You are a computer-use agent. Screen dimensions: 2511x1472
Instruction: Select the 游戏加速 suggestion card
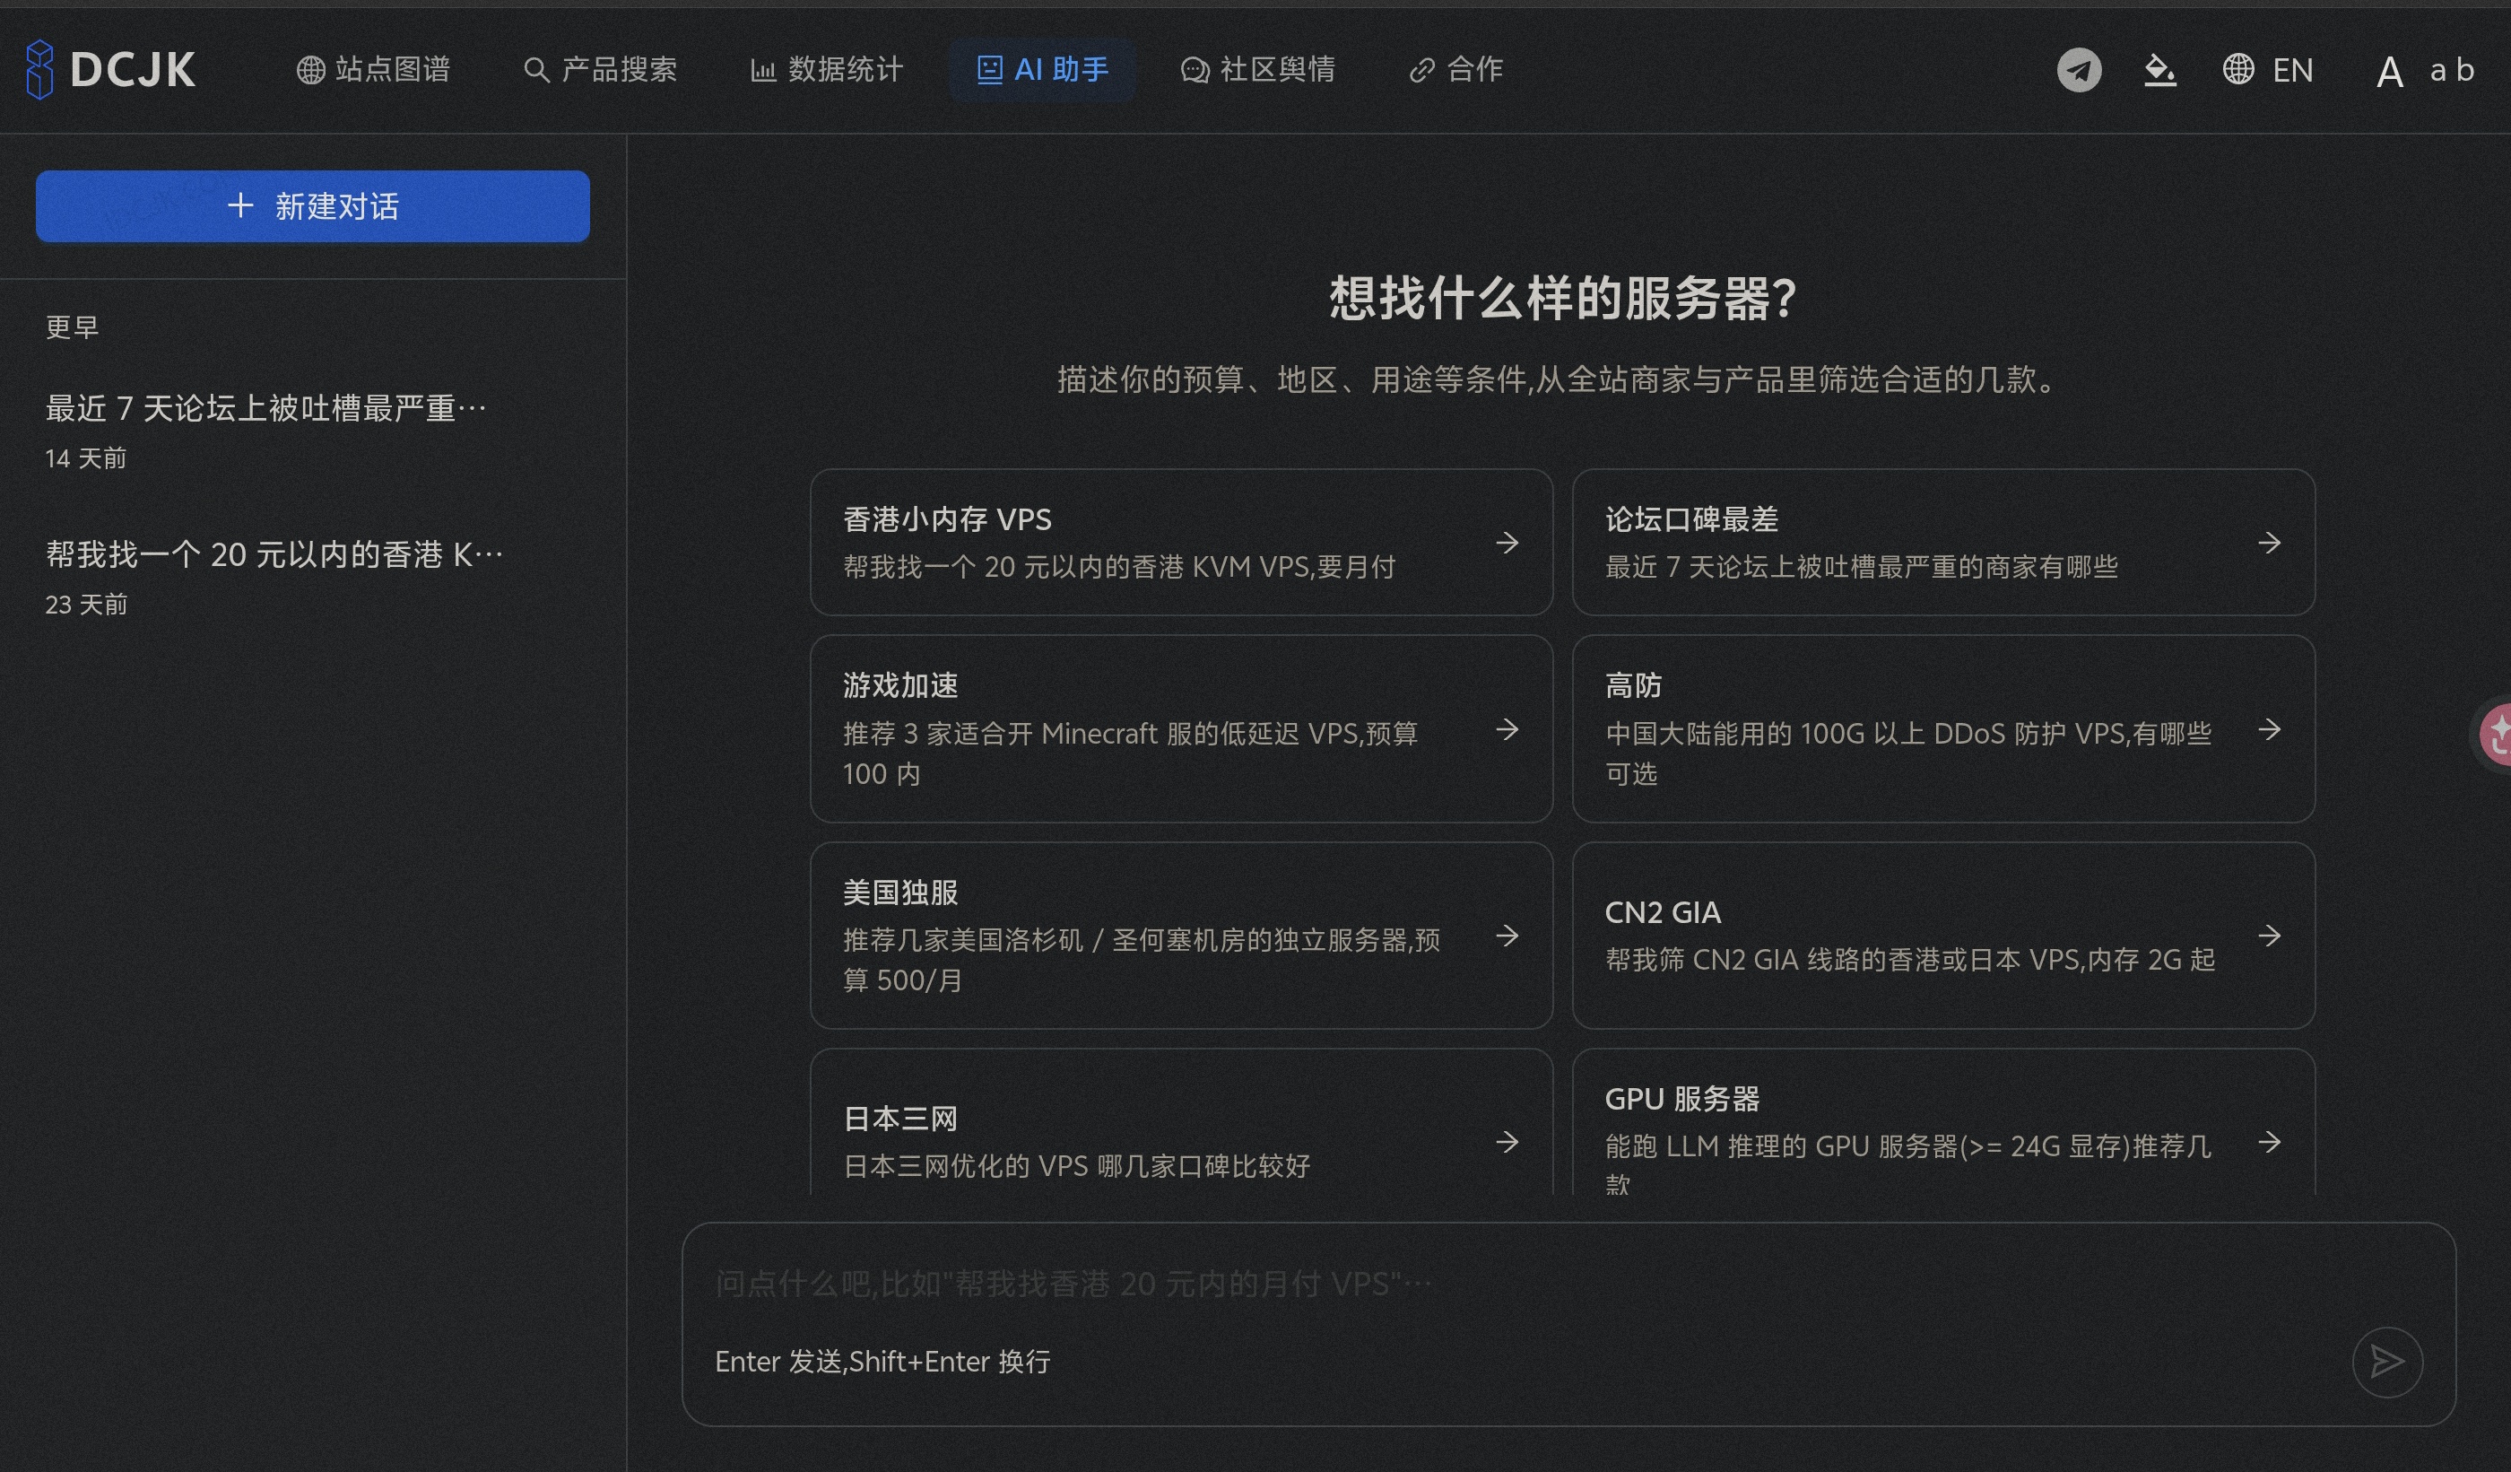point(1181,728)
